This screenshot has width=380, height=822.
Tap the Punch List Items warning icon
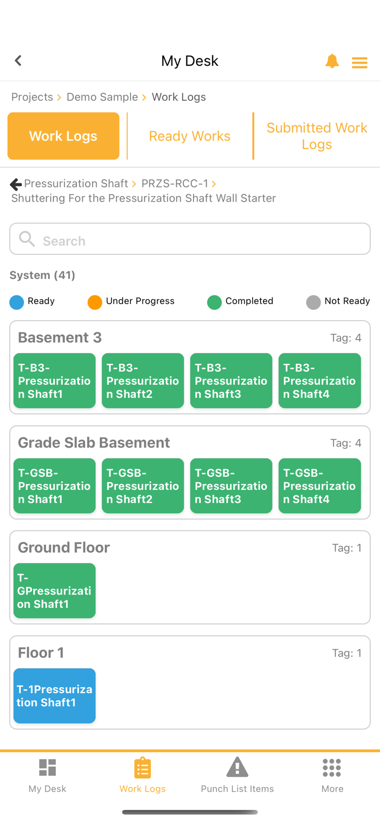(237, 768)
